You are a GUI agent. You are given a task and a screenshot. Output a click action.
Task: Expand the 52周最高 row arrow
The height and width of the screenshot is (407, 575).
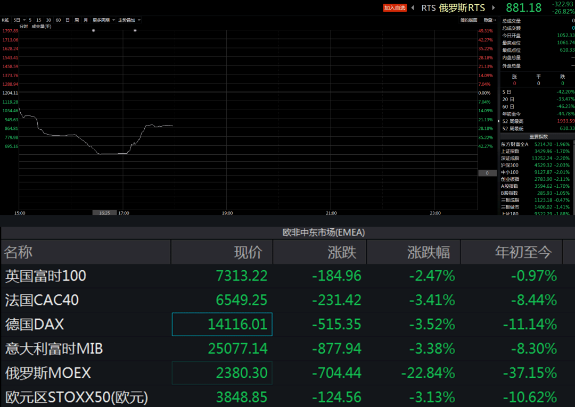(498, 121)
